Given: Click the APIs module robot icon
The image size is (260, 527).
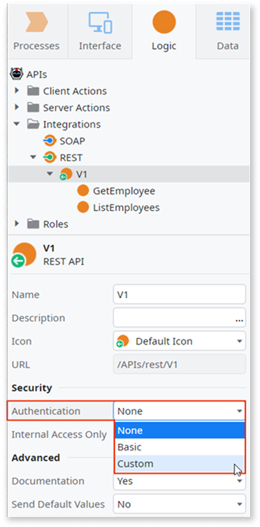Looking at the screenshot, I should 16,74.
